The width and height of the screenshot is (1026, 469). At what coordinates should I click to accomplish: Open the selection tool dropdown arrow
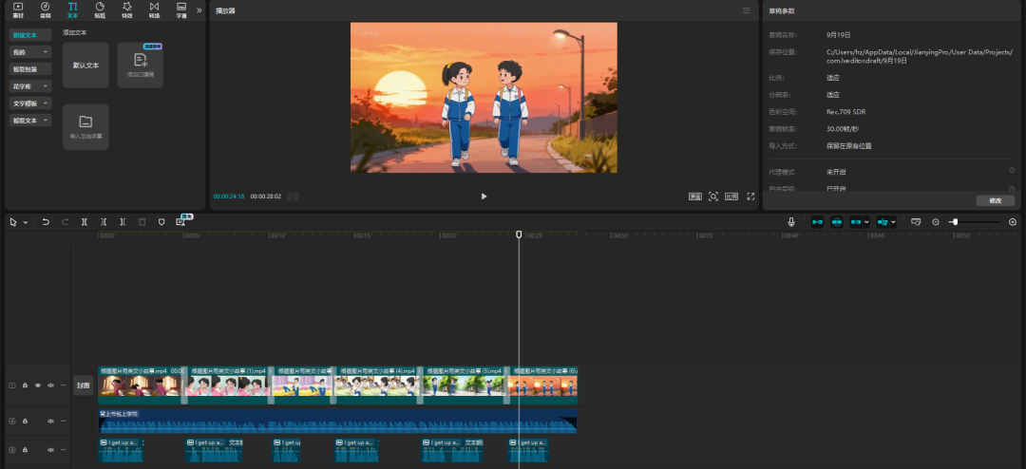coord(25,222)
